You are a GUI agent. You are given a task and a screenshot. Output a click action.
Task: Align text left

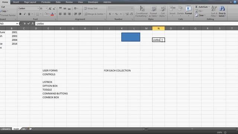pyautogui.click(x=60, y=14)
